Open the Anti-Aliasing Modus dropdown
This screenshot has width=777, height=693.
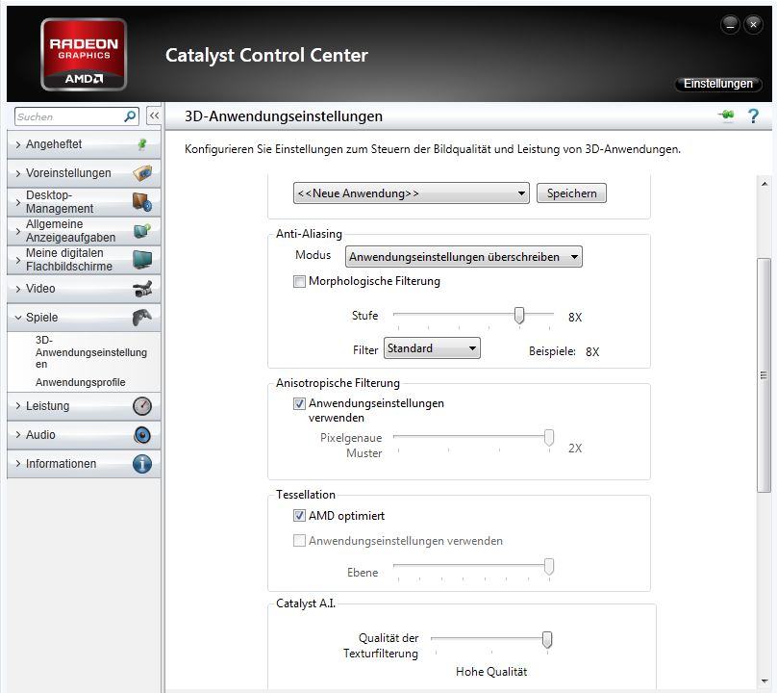(464, 257)
